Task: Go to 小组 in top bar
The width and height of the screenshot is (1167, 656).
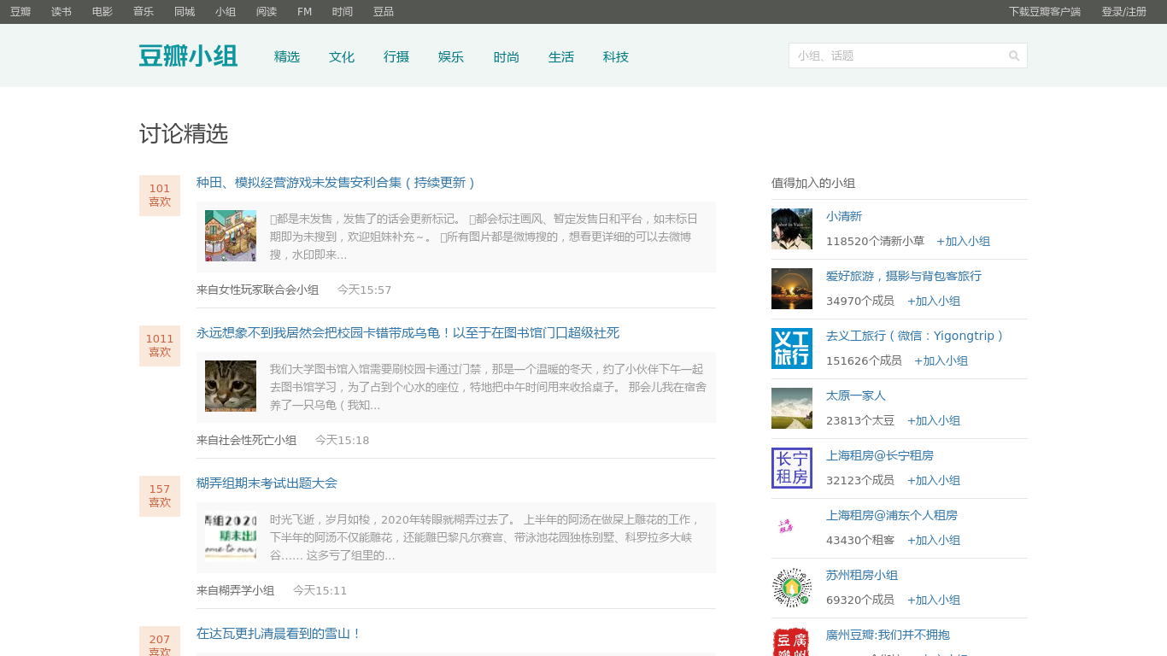Action: coord(226,12)
